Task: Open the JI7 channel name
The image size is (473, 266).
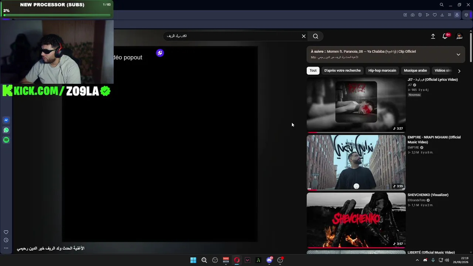Action: tap(410, 85)
